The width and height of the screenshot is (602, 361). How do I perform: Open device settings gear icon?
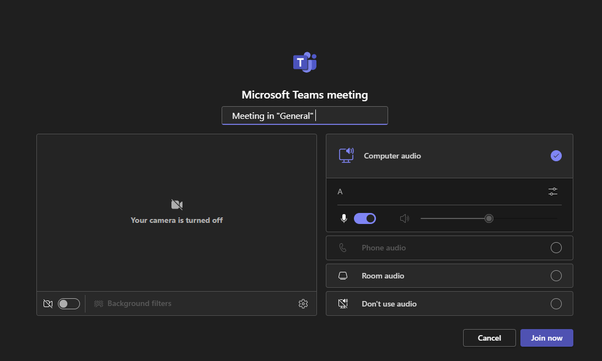(x=303, y=304)
